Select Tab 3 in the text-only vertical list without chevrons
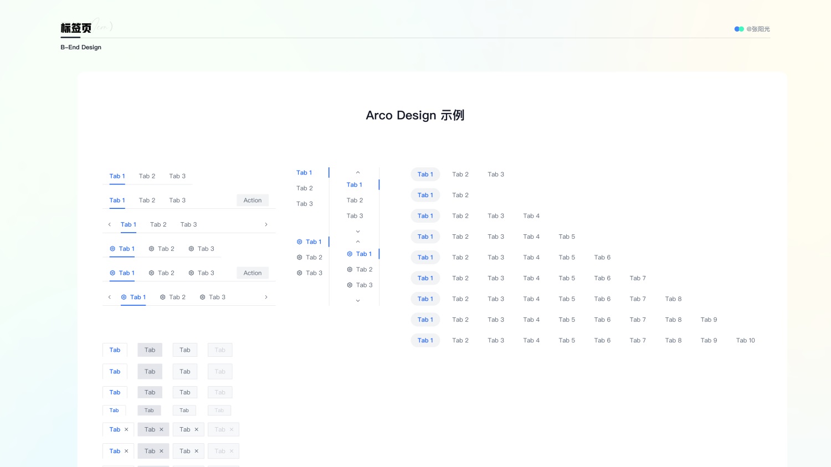Viewport: 831px width, 467px height. coord(305,204)
